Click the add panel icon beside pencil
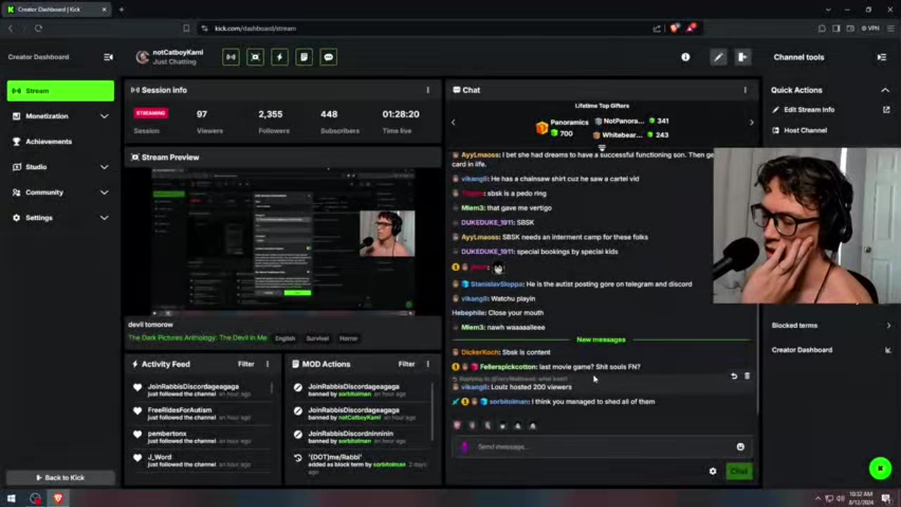 click(742, 57)
